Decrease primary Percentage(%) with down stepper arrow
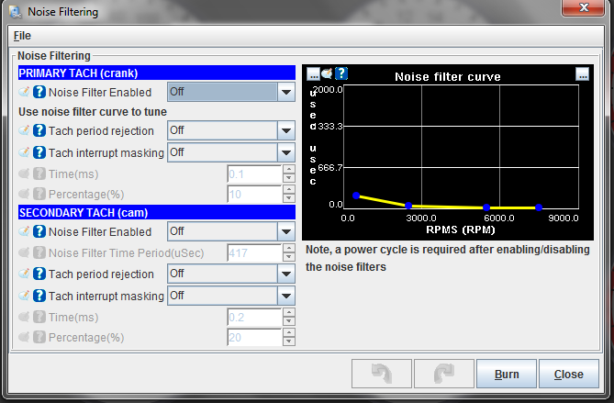 point(289,198)
